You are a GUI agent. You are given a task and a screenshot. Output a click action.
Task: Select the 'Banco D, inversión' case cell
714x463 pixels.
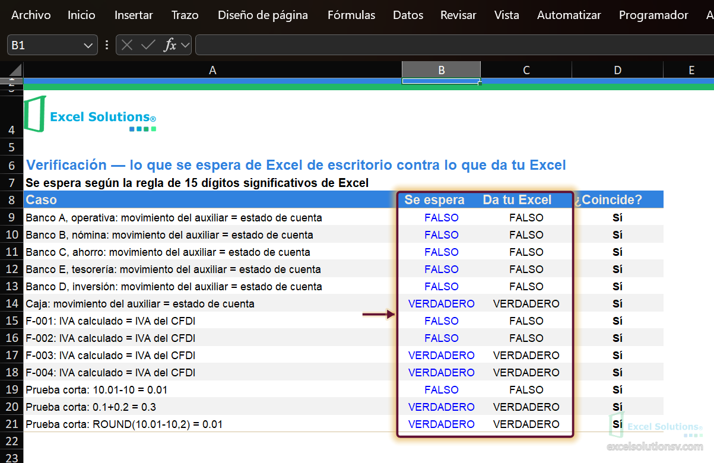[x=212, y=286]
